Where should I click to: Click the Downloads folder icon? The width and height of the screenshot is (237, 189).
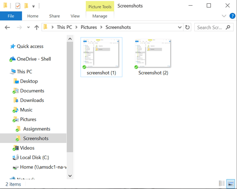(16, 100)
